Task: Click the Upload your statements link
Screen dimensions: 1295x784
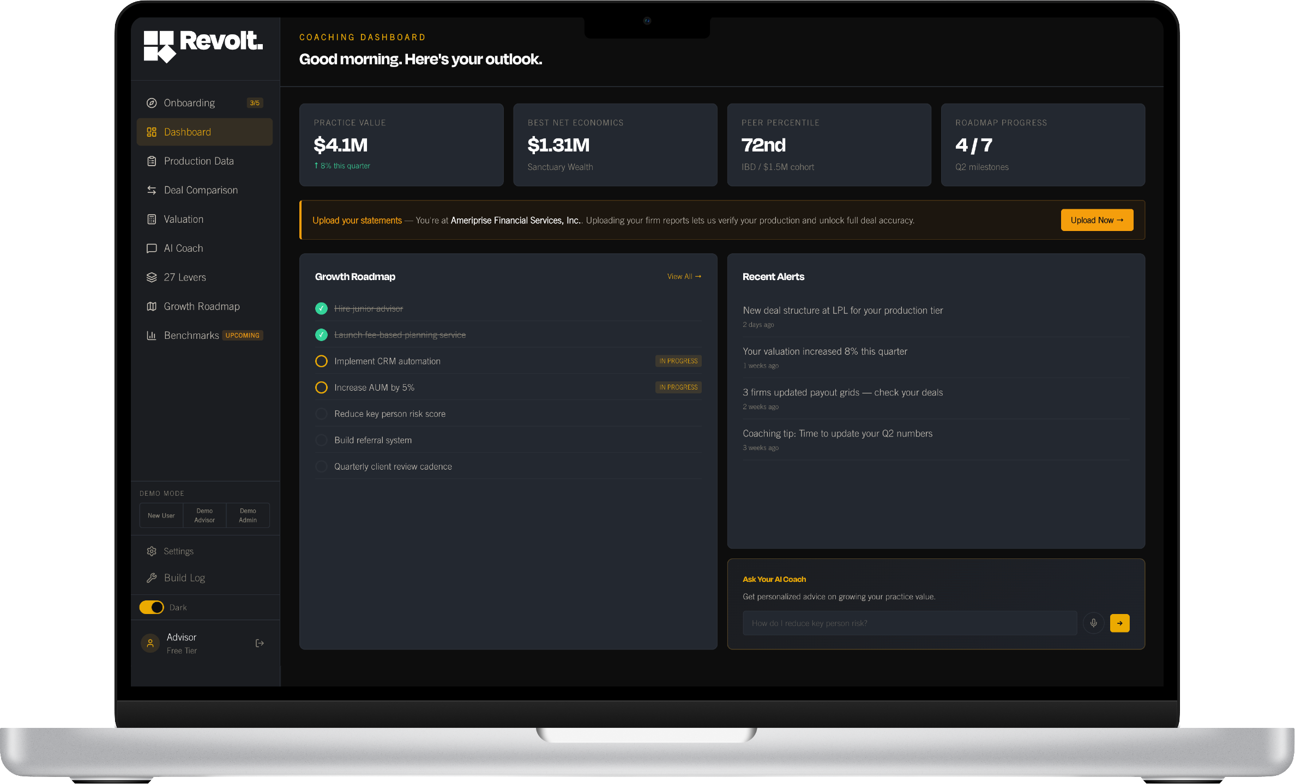Action: (357, 221)
